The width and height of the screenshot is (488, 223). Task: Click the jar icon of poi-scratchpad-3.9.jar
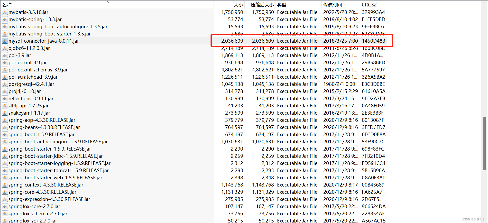click(5, 77)
